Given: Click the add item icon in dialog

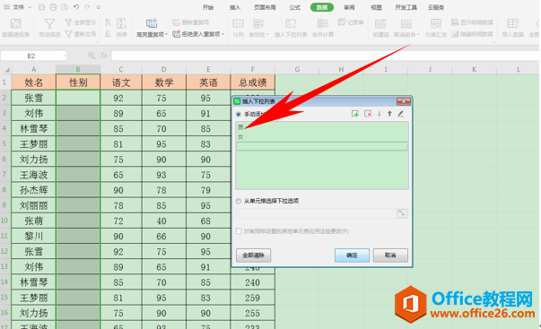Looking at the screenshot, I should (355, 114).
